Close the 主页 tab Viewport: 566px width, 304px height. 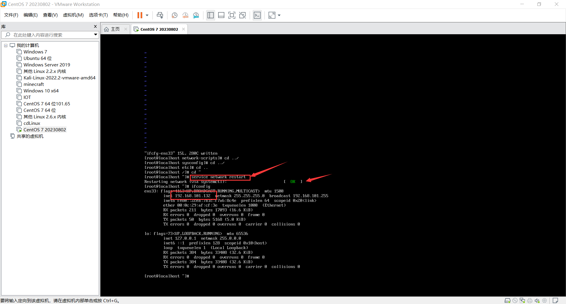pyautogui.click(x=126, y=29)
